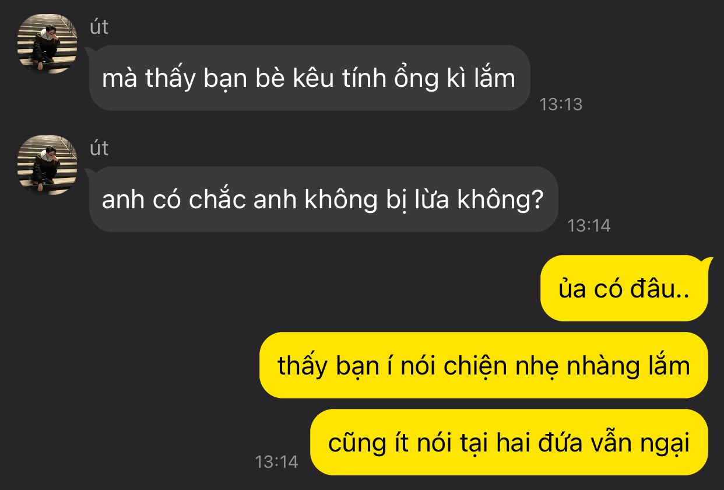The height and width of the screenshot is (490, 724).
Task: Open sender name 'út' above first message
Action: pyautogui.click(x=99, y=27)
